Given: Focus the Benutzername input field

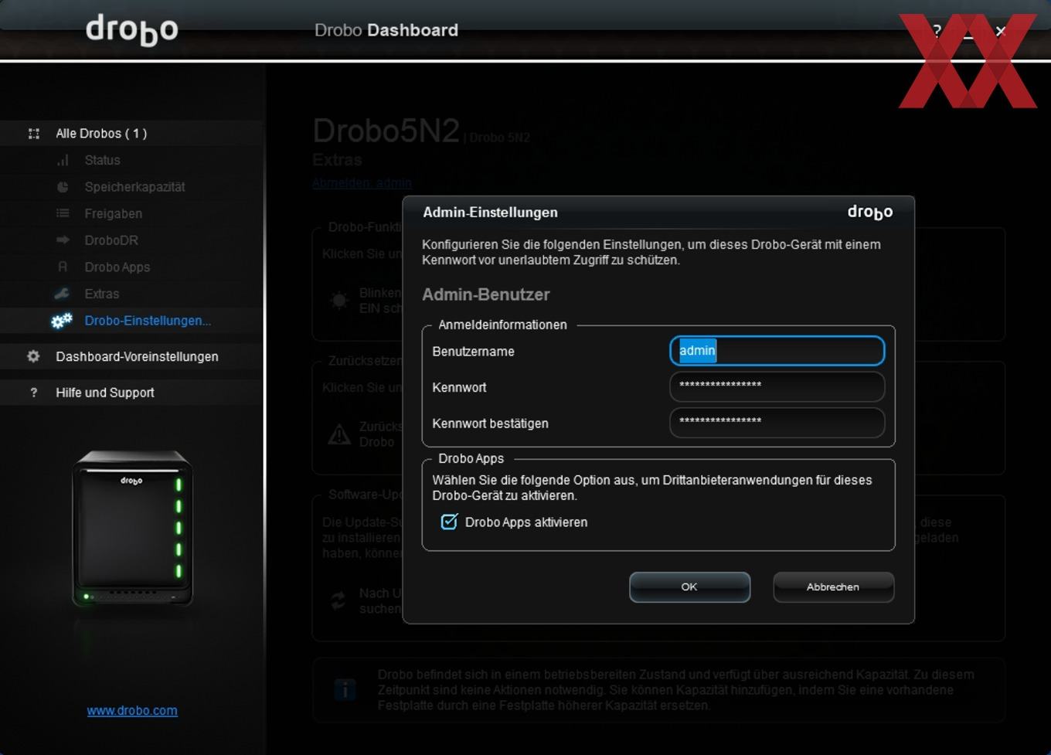Looking at the screenshot, I should tap(777, 351).
